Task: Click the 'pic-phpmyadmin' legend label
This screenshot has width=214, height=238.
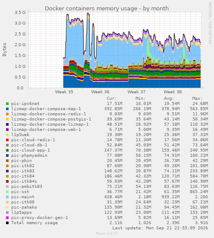Action: 29,155
